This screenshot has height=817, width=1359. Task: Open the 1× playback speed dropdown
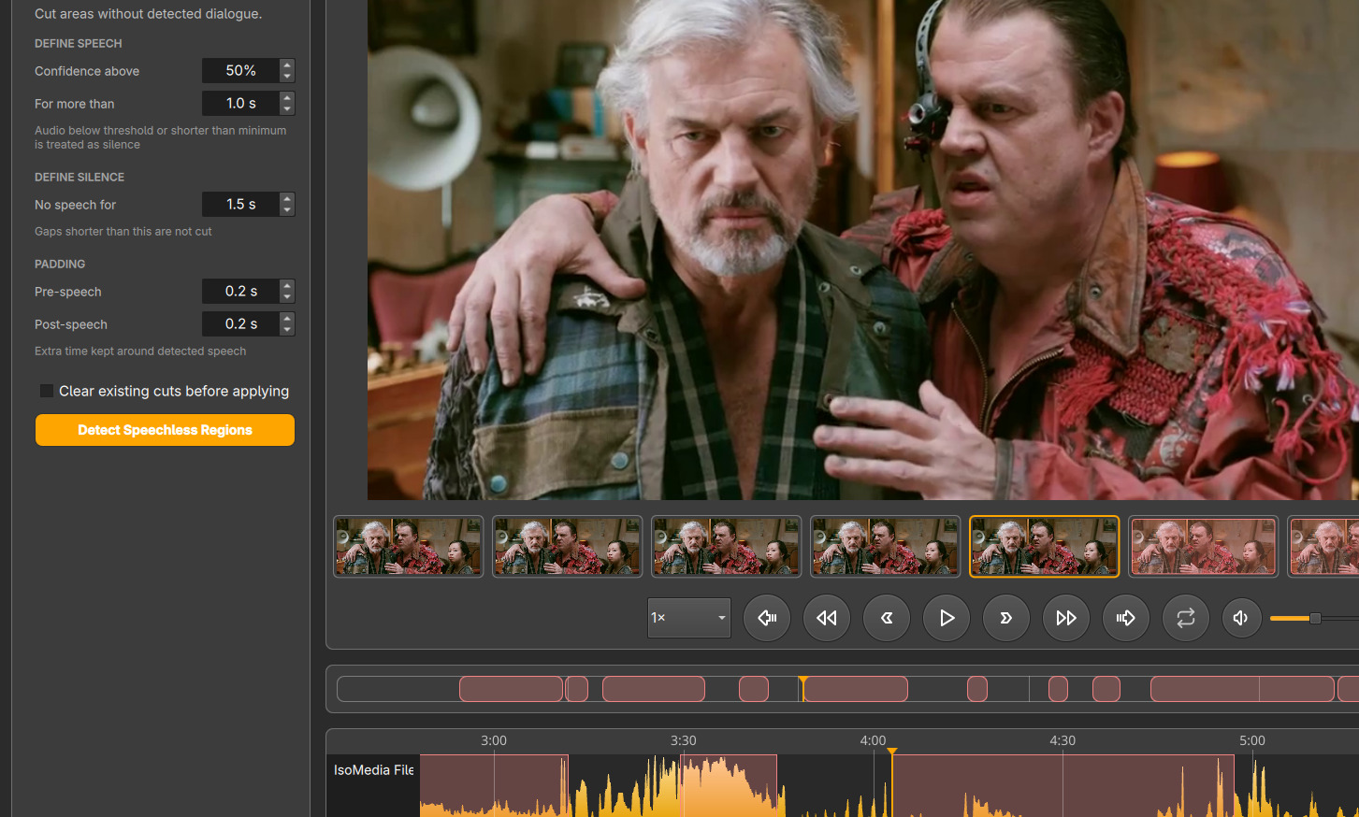688,618
